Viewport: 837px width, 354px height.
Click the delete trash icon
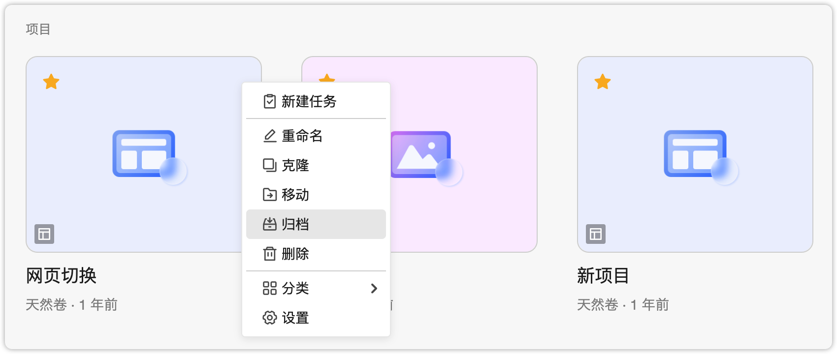tap(269, 254)
